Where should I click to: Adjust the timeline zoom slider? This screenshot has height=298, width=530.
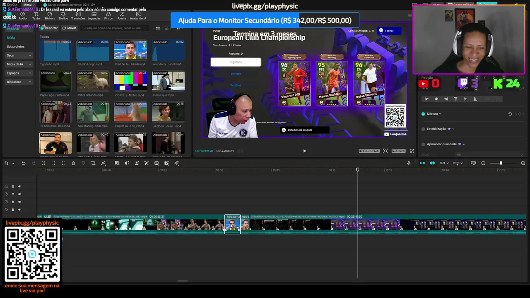[501, 163]
